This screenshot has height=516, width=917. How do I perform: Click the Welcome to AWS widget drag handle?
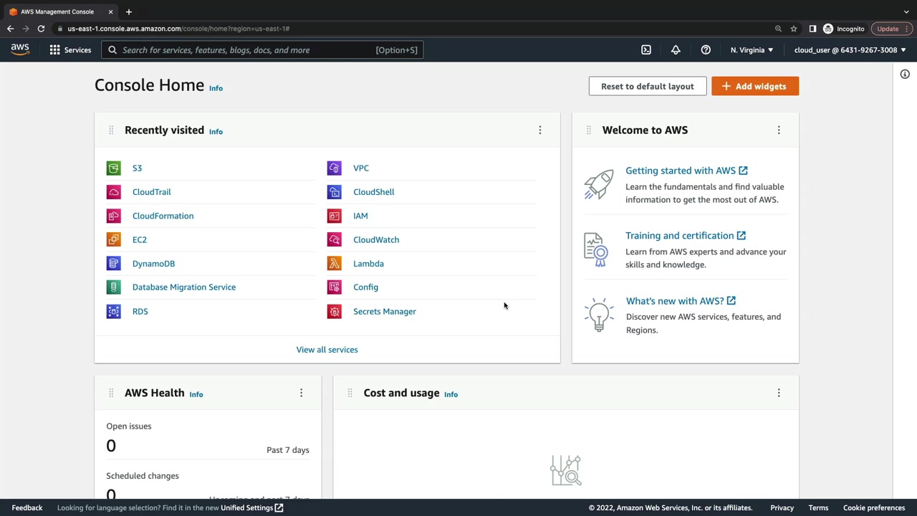[588, 130]
